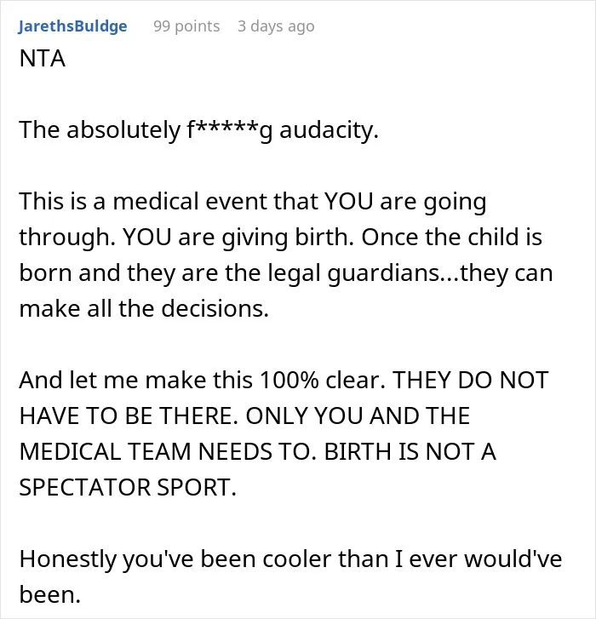Open the JarethsBuldge user profile link
The height and width of the screenshot is (619, 596).
[72, 26]
